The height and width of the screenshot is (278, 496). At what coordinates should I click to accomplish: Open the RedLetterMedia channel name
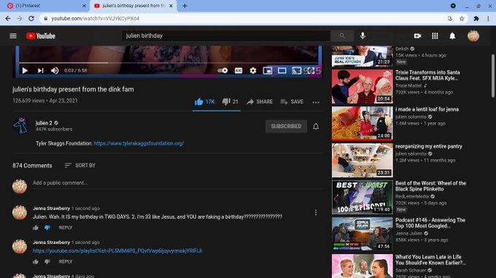pos(412,196)
